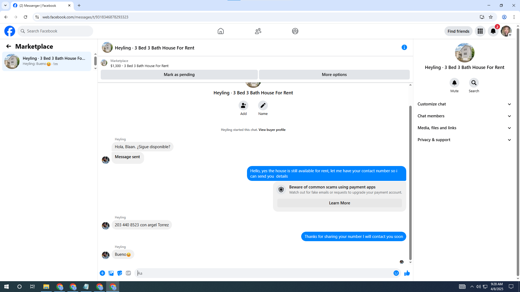The image size is (520, 292).
Task: Open the notifications bell
Action: pos(493,31)
